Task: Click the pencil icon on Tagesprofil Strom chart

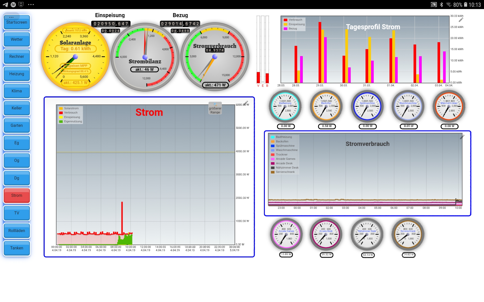Action: 461,20
